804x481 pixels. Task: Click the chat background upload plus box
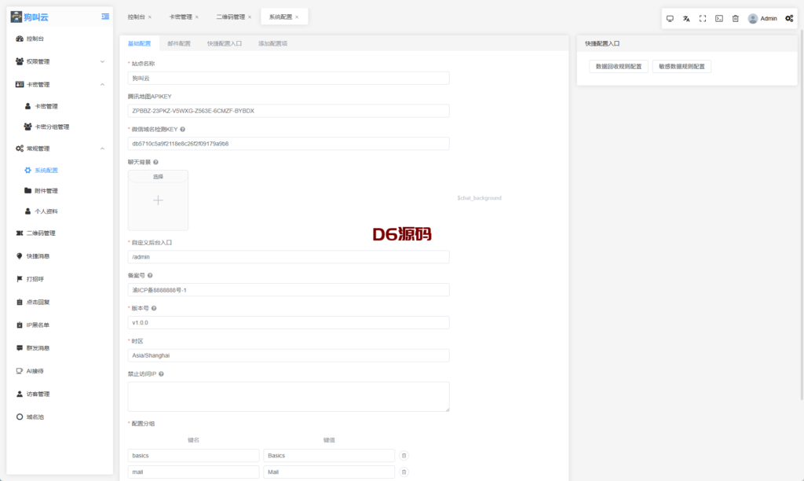(158, 200)
